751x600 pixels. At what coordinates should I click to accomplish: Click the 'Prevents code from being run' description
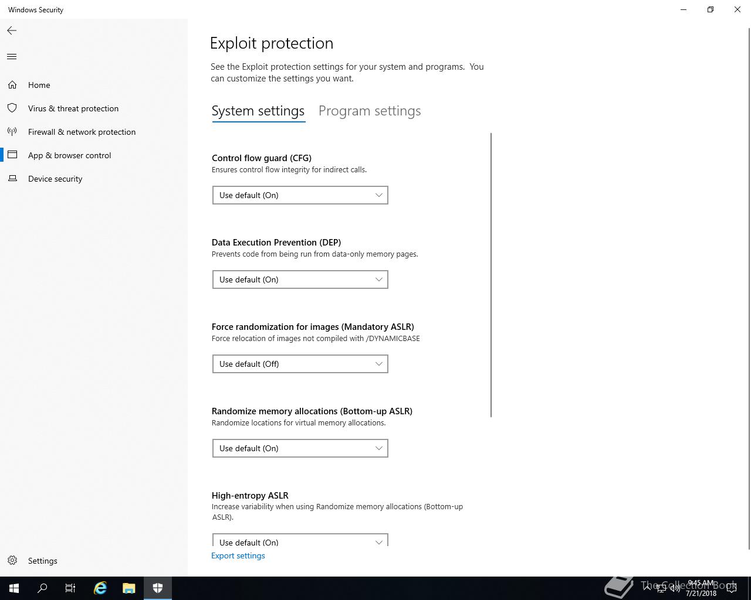tap(315, 254)
